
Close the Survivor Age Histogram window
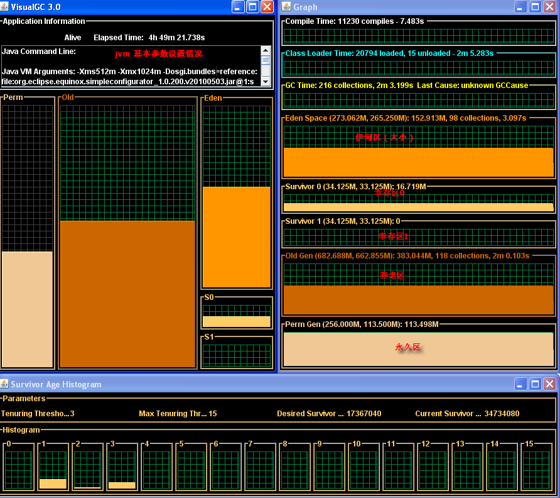point(550,384)
